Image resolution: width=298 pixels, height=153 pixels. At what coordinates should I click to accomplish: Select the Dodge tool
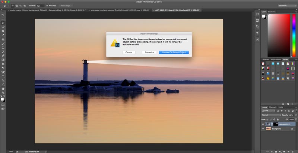[3, 68]
